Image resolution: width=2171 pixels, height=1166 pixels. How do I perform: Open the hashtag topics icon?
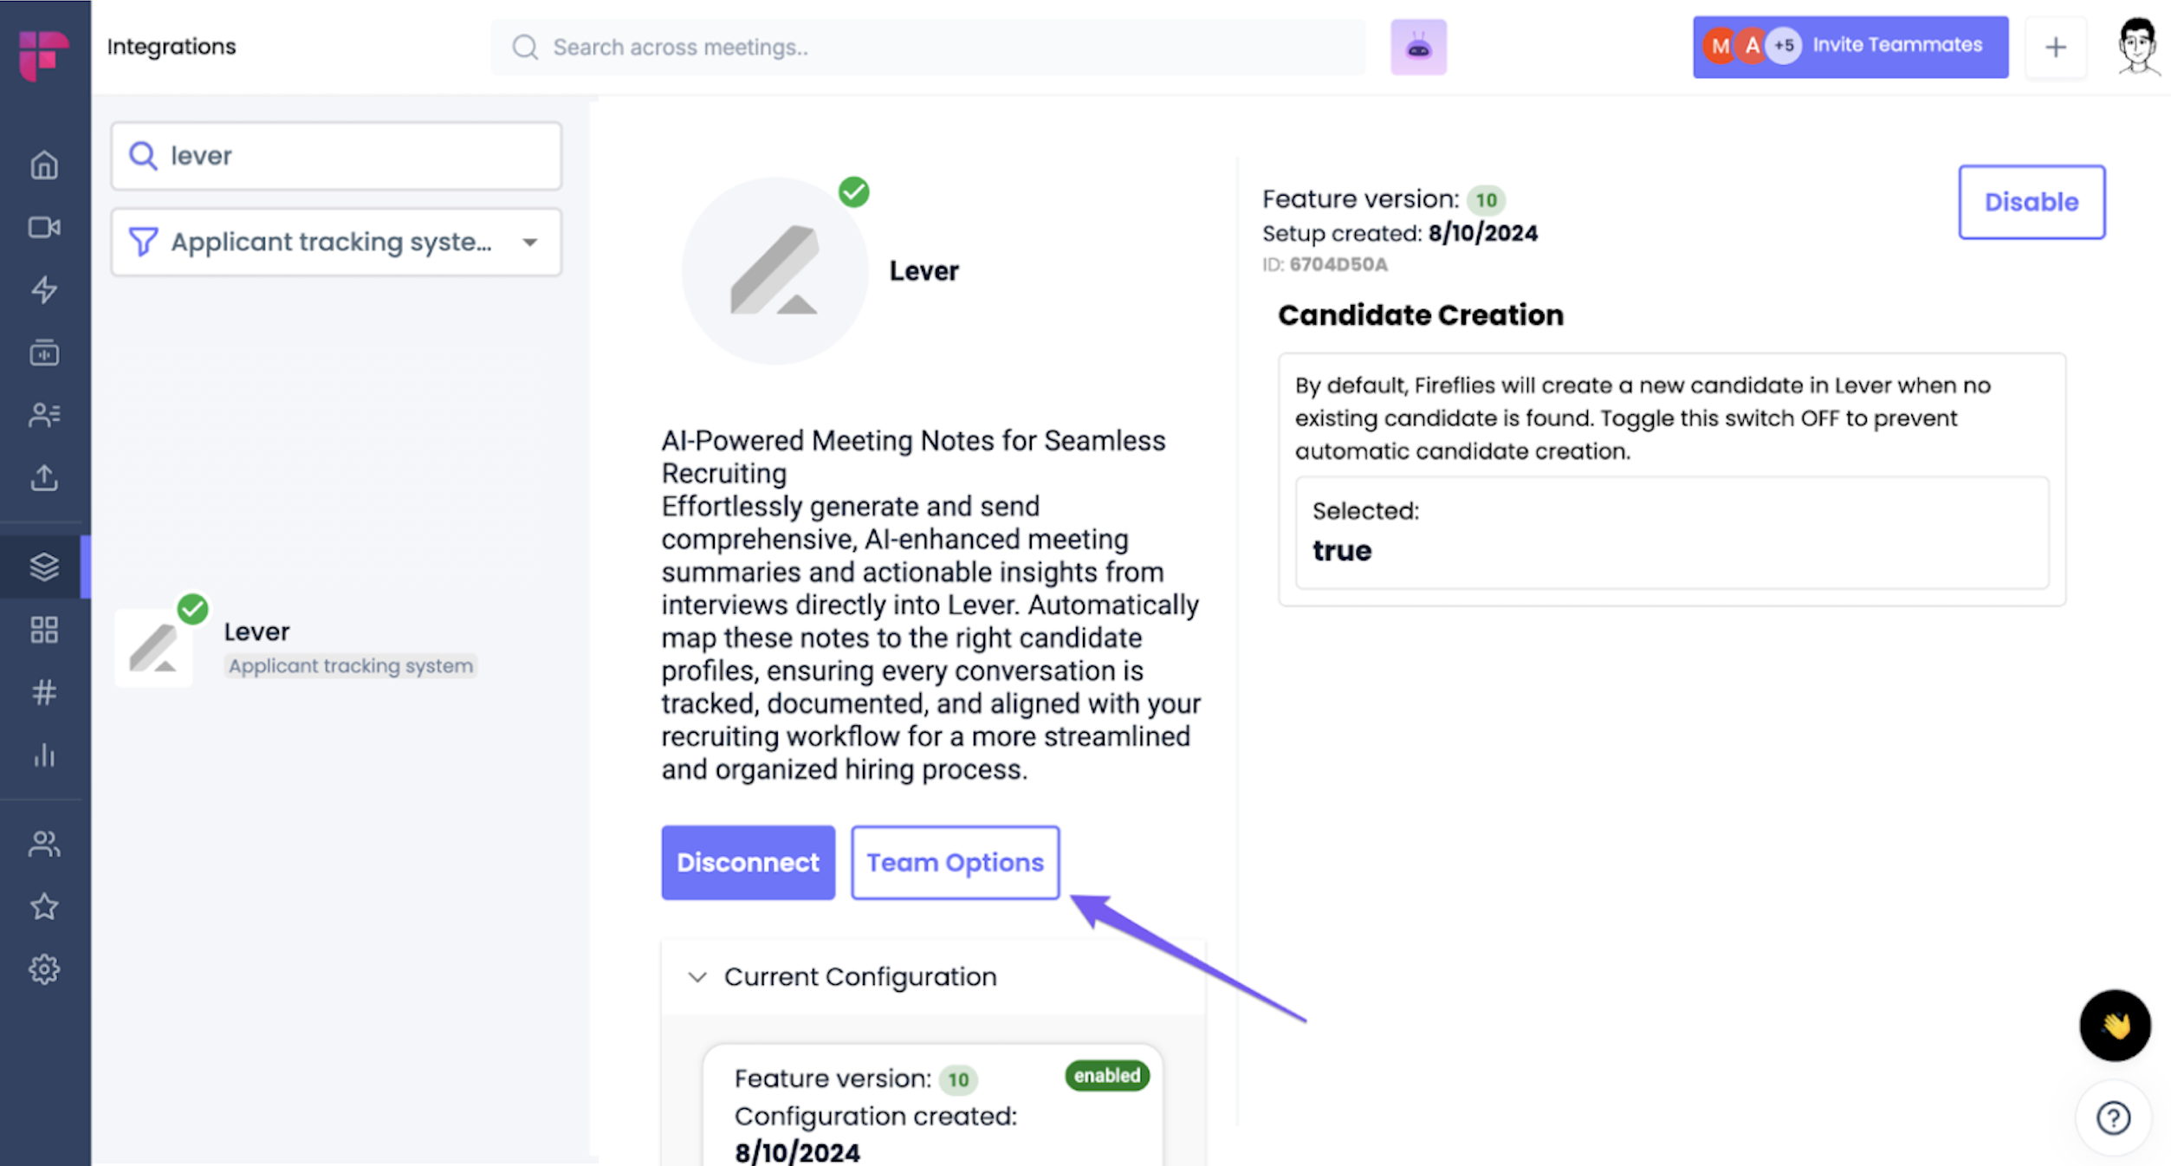(44, 692)
